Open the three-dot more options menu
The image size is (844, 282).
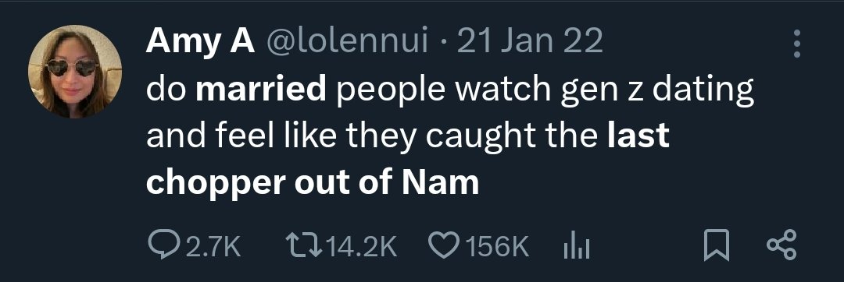[797, 44]
